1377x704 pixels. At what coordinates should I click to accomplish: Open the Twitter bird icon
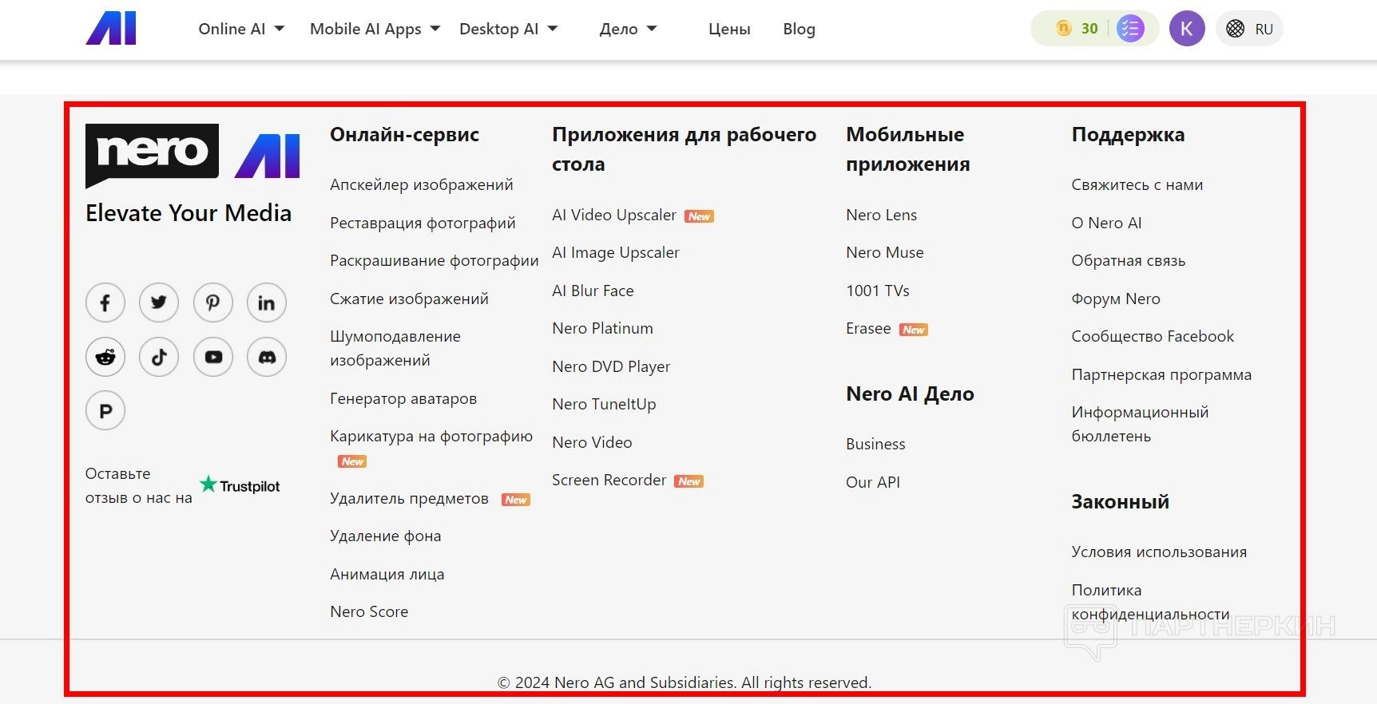point(159,303)
